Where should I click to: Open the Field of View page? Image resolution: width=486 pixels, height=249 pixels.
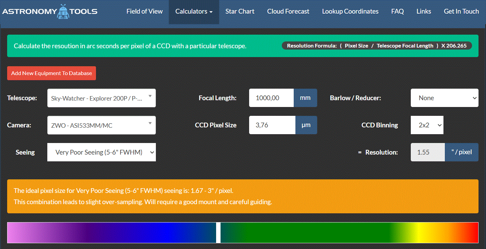pyautogui.click(x=145, y=11)
